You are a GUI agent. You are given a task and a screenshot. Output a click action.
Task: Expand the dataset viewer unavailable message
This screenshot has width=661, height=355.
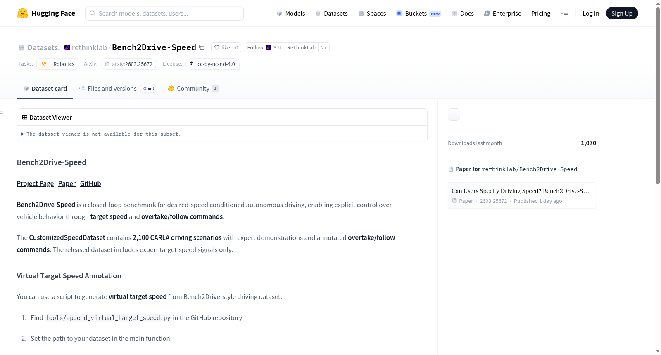tap(101, 134)
